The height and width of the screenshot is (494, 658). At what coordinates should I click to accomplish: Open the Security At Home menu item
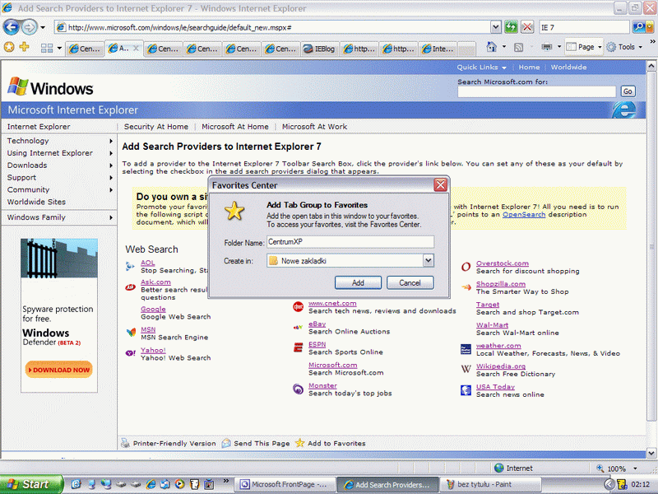(155, 127)
